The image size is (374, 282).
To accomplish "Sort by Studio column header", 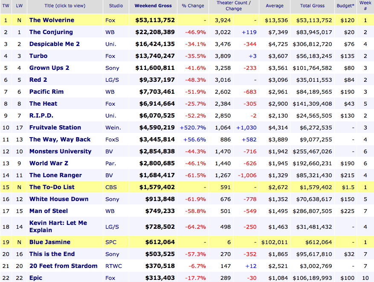I will click(116, 6).
